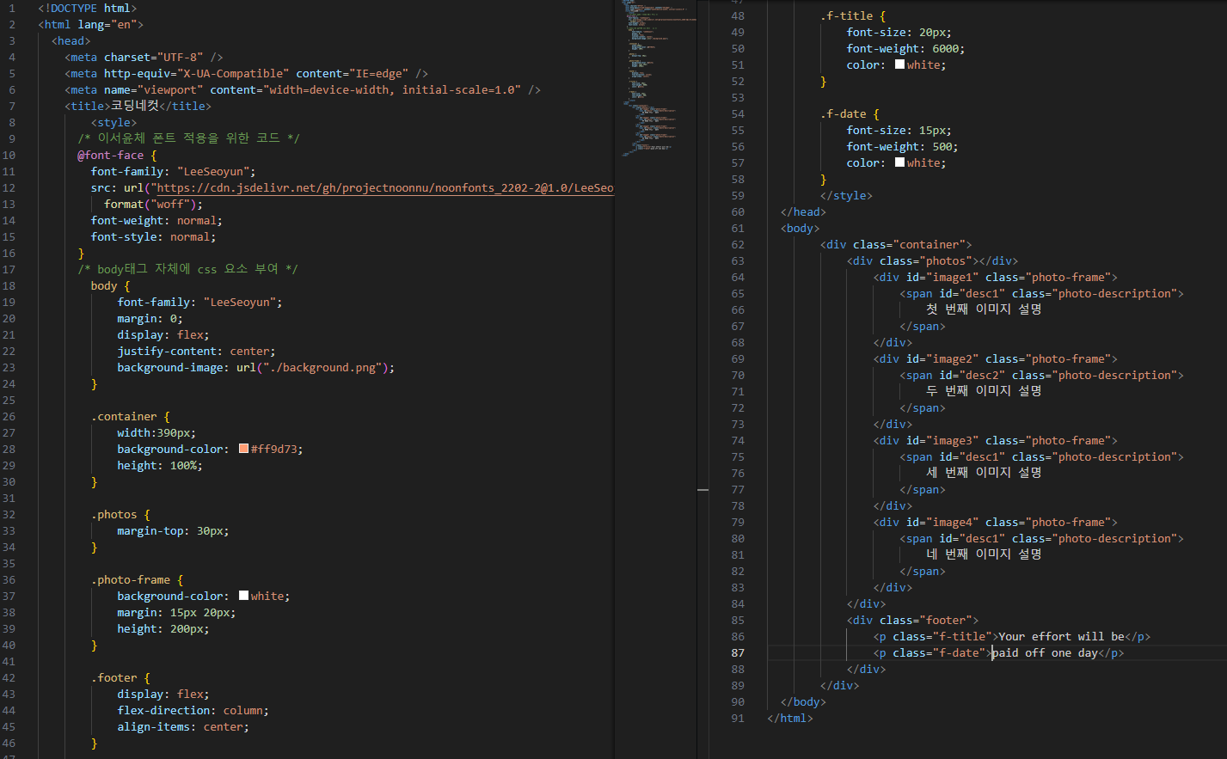Click the text '세 번째 이미지 설명'
The image size is (1227, 759).
[x=984, y=473]
